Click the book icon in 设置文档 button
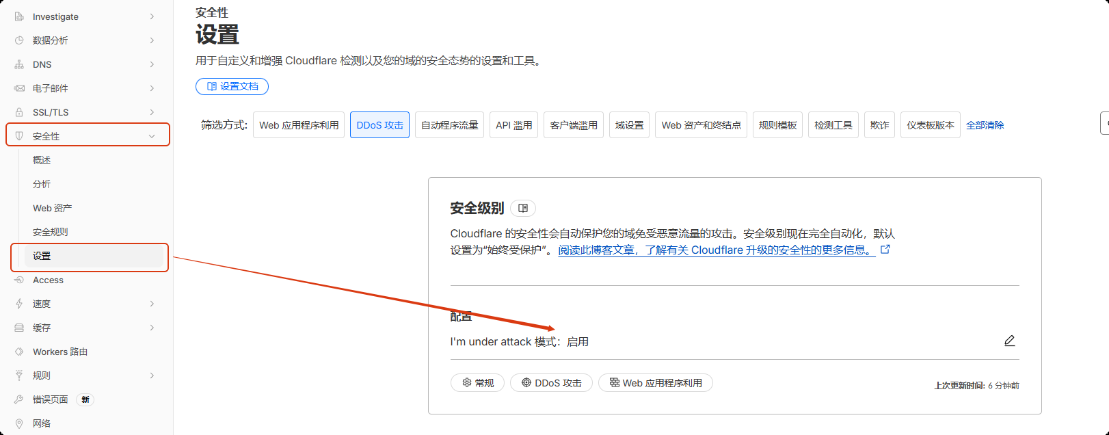Viewport: 1109px width, 435px height. tap(212, 86)
